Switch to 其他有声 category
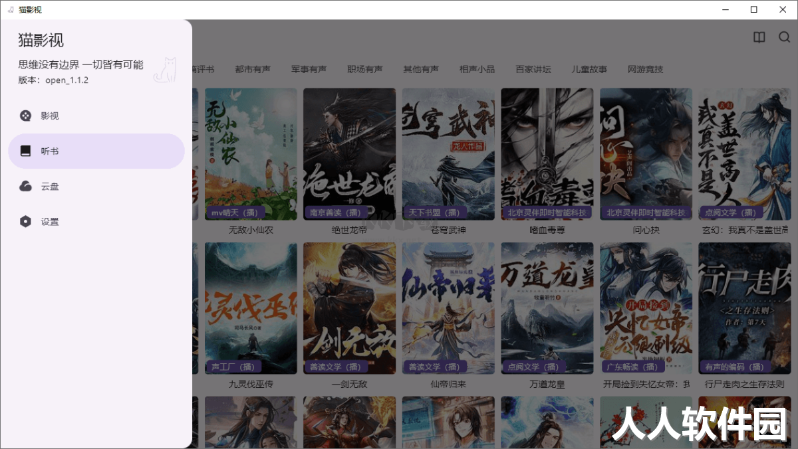798x449 pixels. 421,69
